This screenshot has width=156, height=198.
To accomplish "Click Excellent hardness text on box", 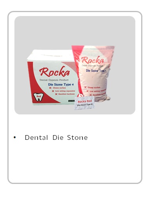I will [66, 94].
